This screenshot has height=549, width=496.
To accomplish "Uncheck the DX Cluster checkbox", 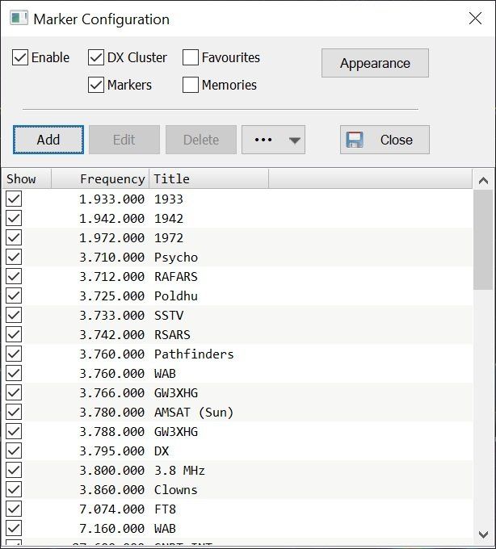I will point(95,57).
